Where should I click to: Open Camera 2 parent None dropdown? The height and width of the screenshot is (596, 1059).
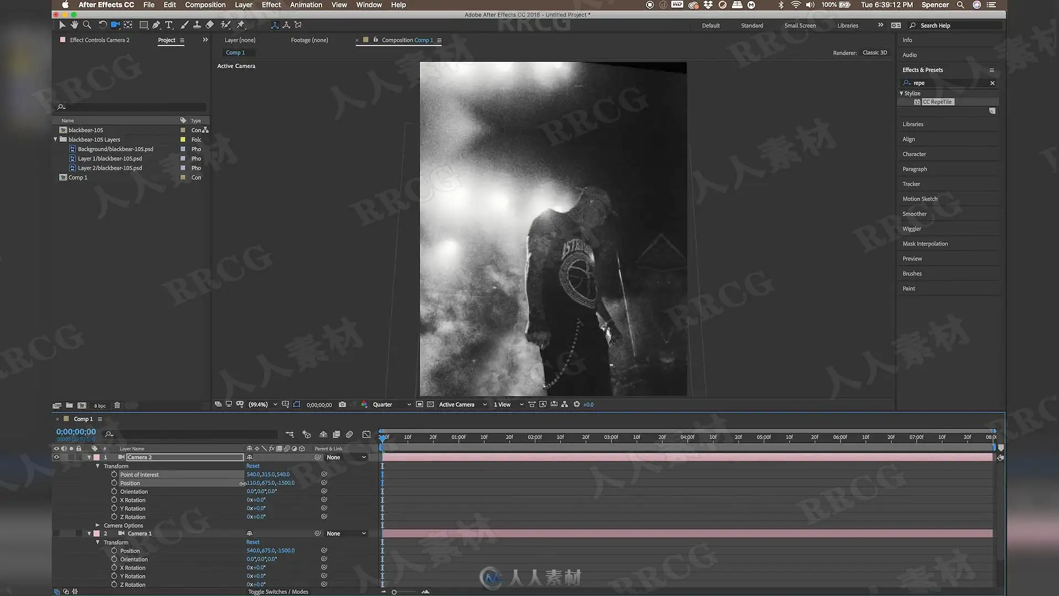[346, 457]
